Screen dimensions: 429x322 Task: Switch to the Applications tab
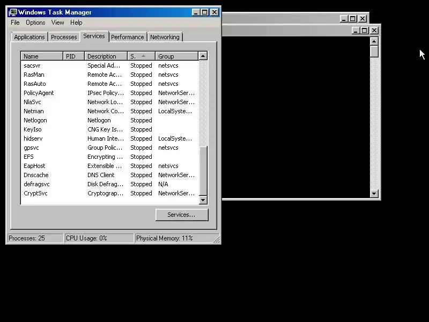pos(29,37)
